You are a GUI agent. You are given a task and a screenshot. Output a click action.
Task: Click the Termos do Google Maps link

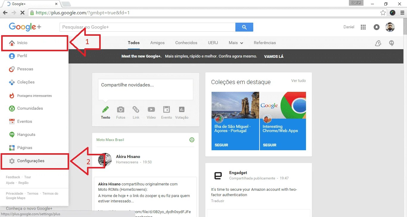click(x=32, y=196)
